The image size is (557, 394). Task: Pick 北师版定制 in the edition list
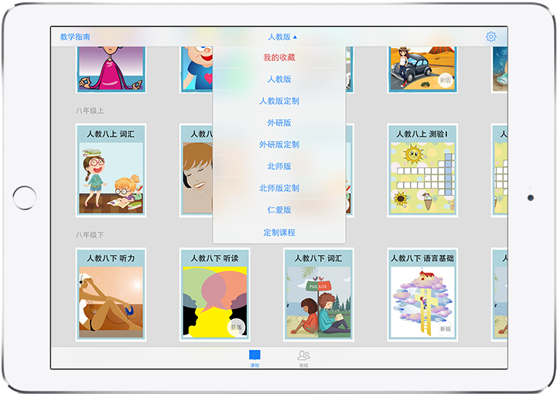click(x=279, y=188)
